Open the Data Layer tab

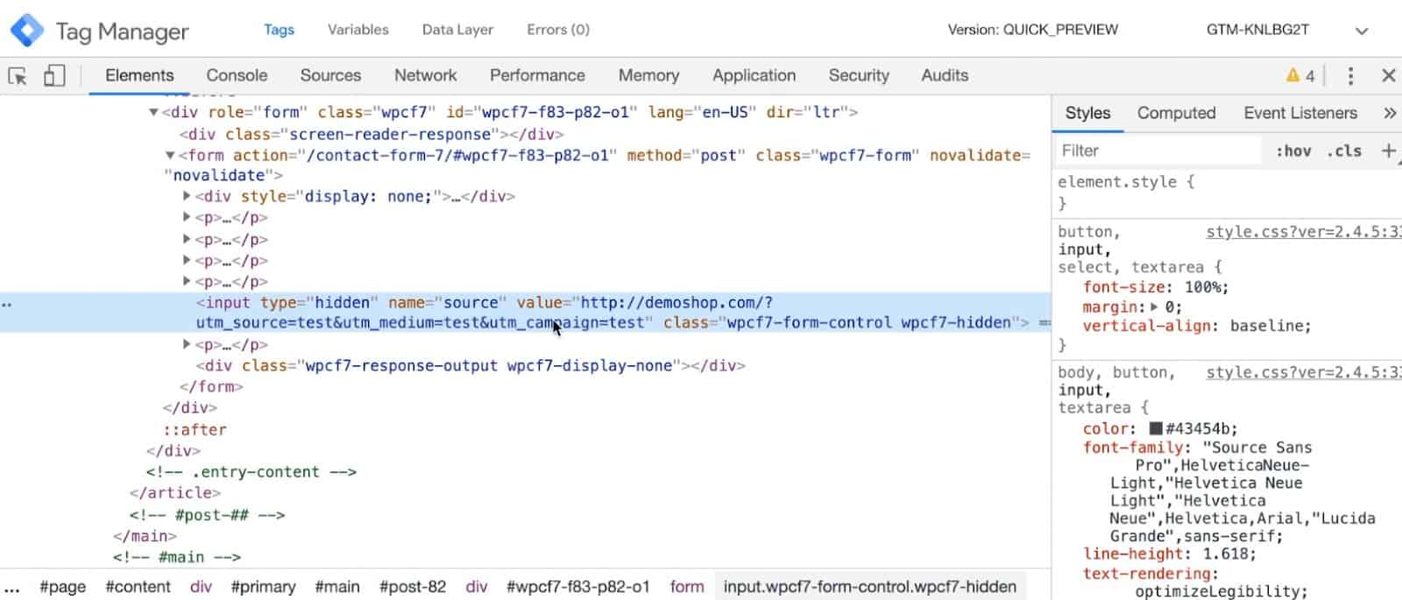(x=457, y=30)
